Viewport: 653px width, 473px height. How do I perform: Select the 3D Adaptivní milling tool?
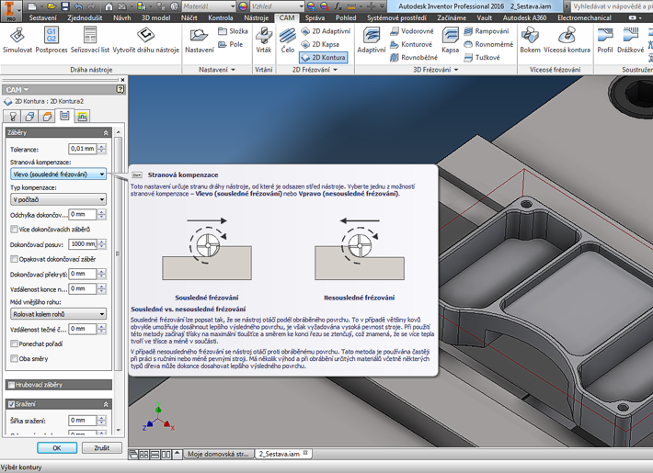coord(371,39)
